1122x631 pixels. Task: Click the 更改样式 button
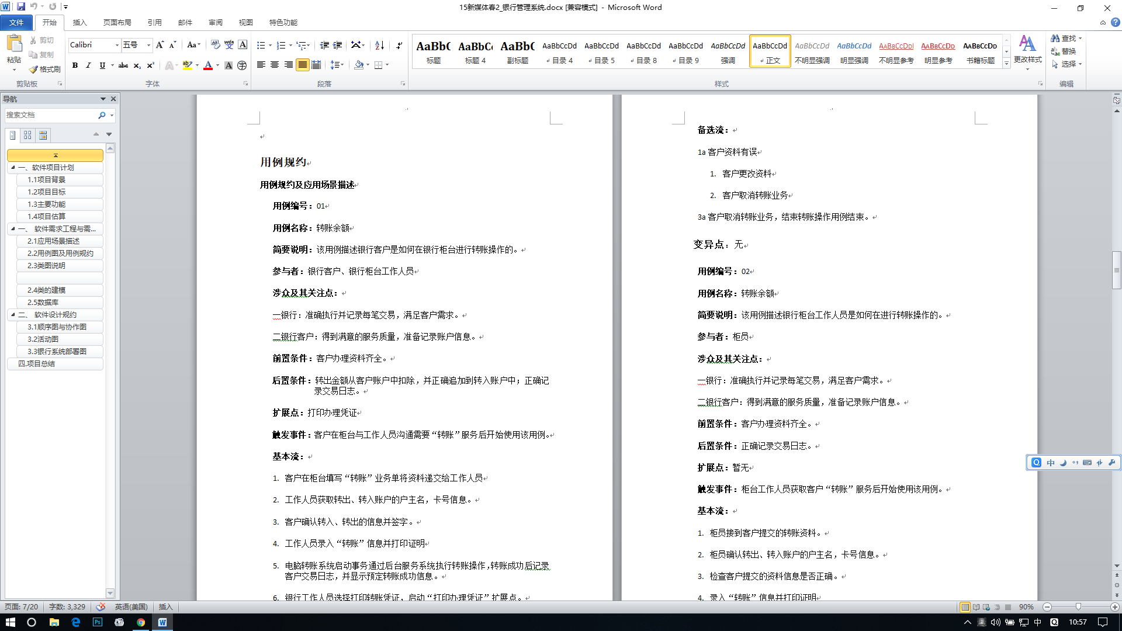1027,51
